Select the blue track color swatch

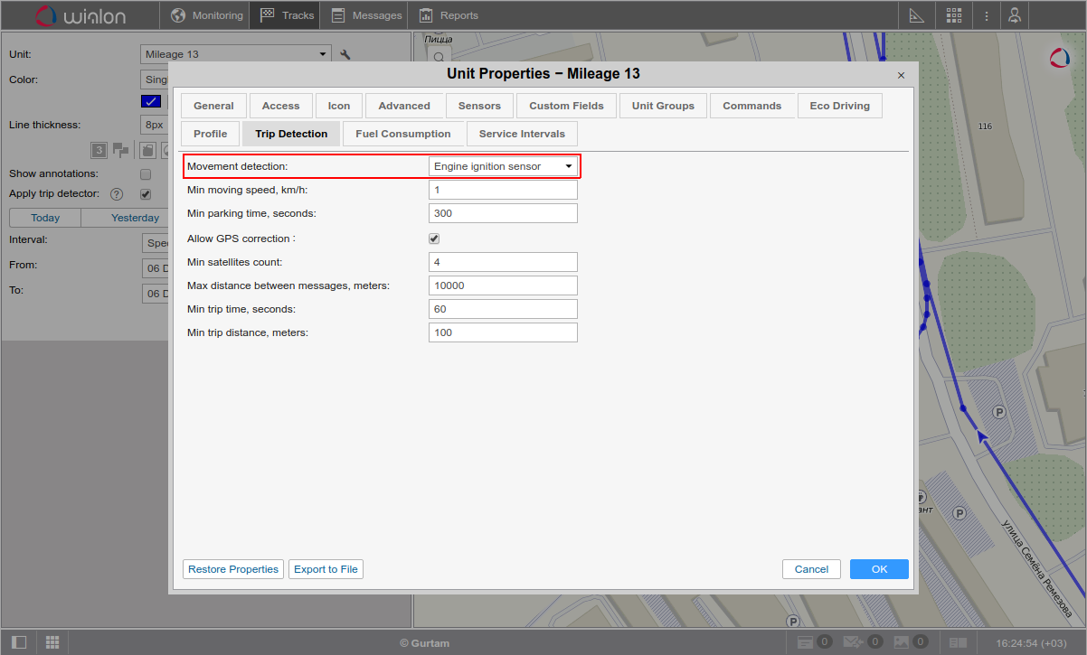[x=151, y=101]
